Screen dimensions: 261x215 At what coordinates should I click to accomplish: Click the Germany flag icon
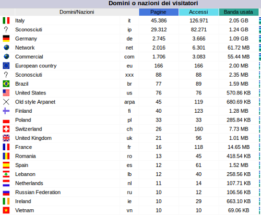coord(6,39)
